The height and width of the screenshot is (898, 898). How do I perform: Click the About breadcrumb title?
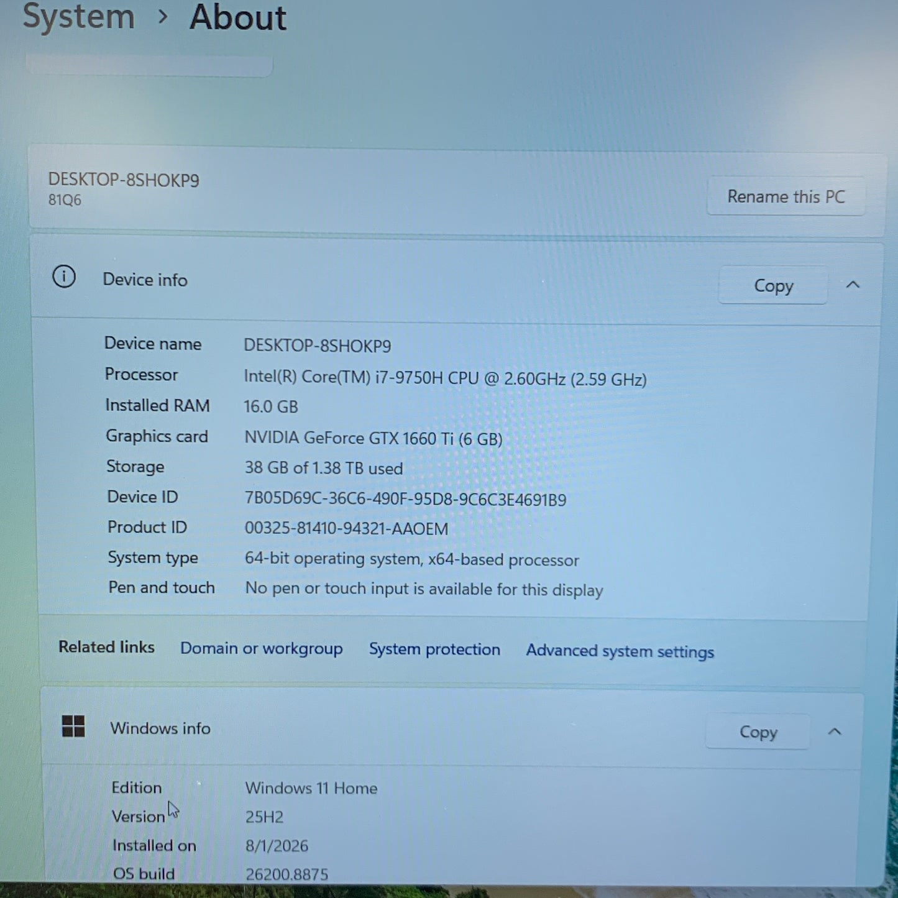coord(238,17)
